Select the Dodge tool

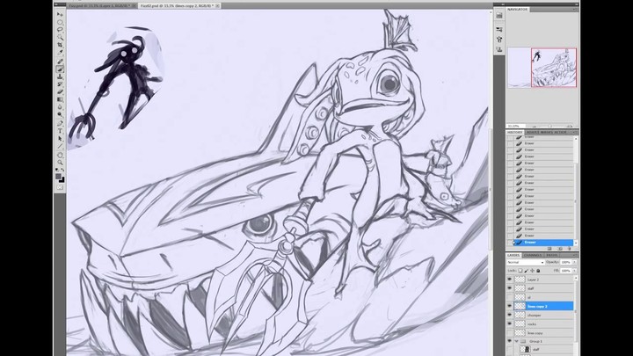pyautogui.click(x=60, y=115)
